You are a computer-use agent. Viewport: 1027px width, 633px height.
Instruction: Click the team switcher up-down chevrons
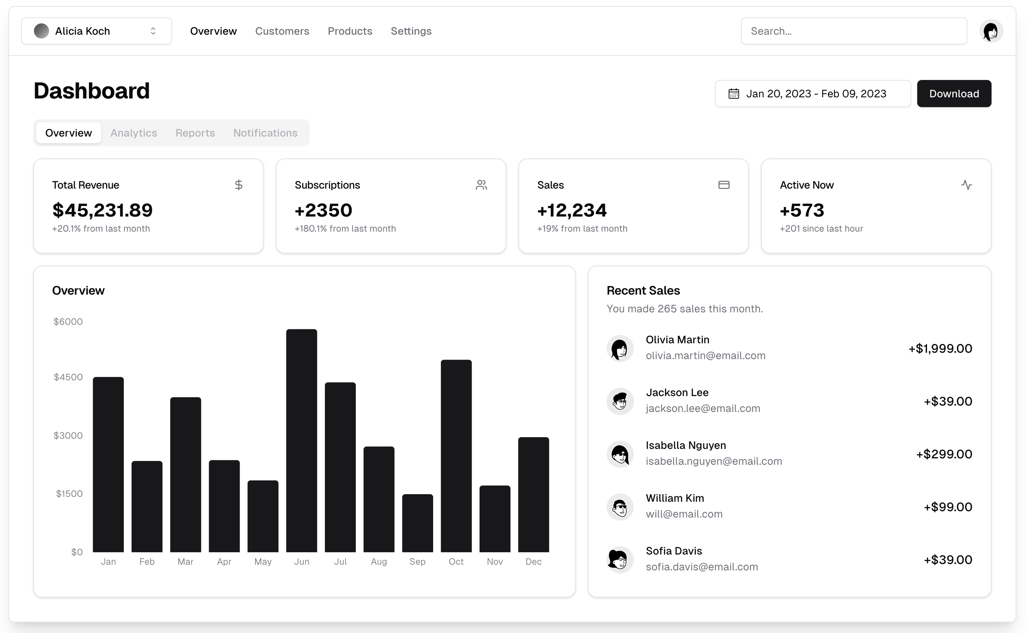pyautogui.click(x=153, y=31)
